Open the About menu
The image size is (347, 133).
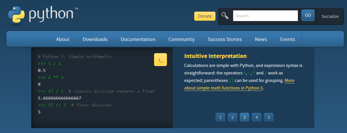63,39
